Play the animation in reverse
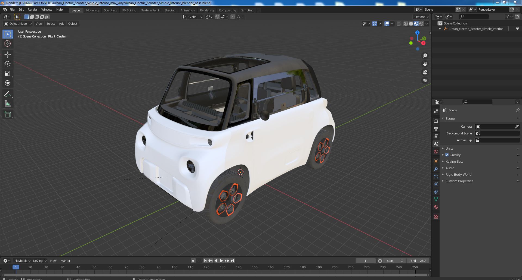Screen dimensions: 522x280 [216, 261]
